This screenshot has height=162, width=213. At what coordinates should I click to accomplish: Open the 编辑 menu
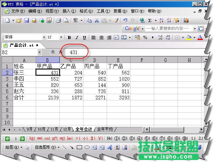(35, 11)
